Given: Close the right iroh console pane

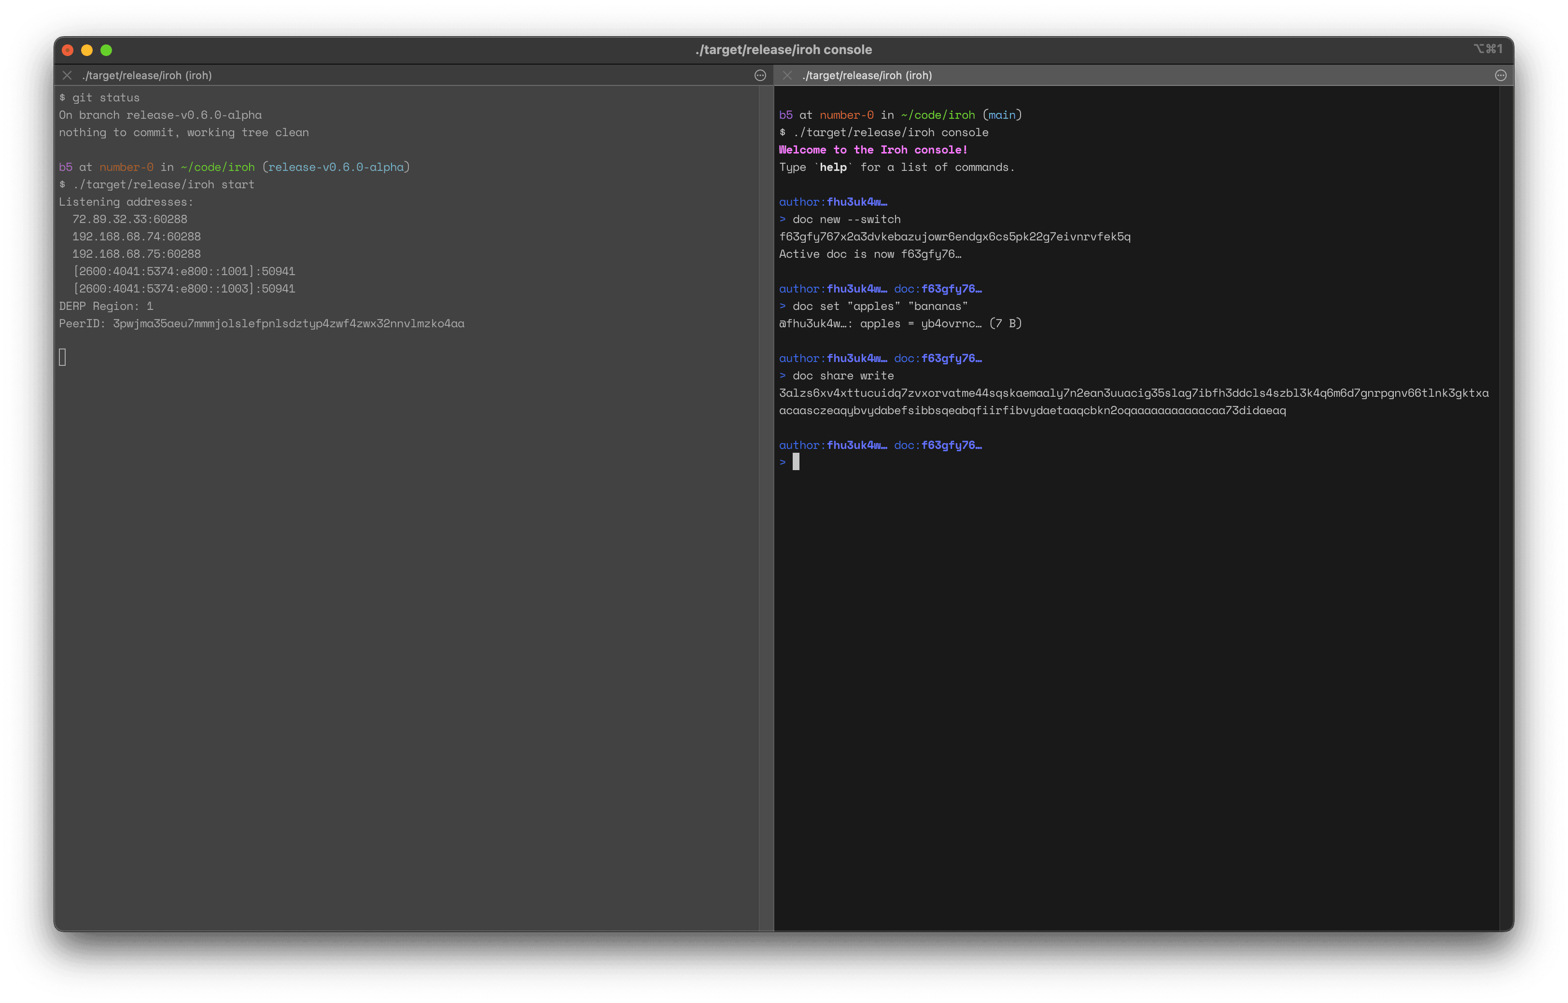Looking at the screenshot, I should (x=787, y=76).
